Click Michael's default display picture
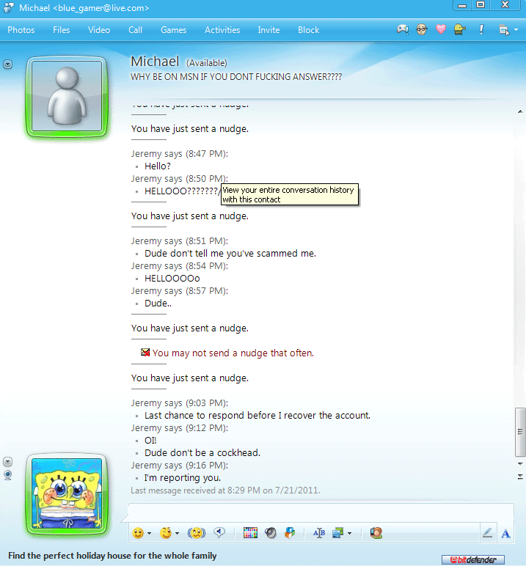Screen dimensions: 526x566 pyautogui.click(x=67, y=96)
